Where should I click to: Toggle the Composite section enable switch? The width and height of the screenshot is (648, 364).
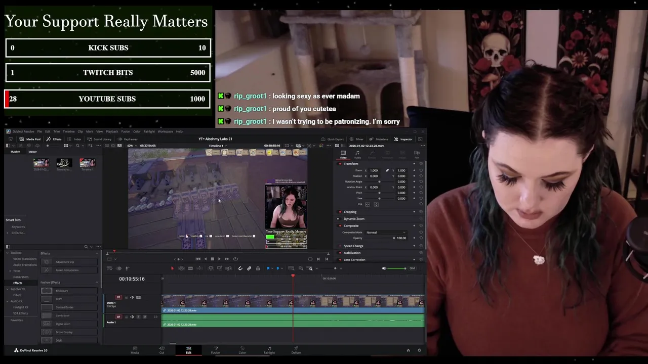[340, 226]
